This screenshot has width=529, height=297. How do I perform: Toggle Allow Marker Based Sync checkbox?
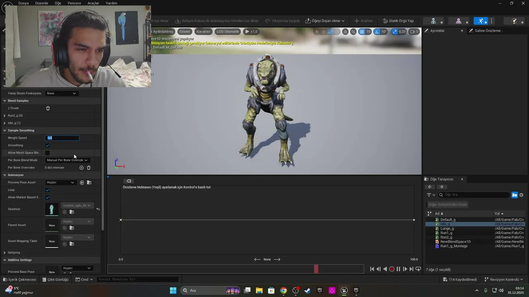coord(48,197)
